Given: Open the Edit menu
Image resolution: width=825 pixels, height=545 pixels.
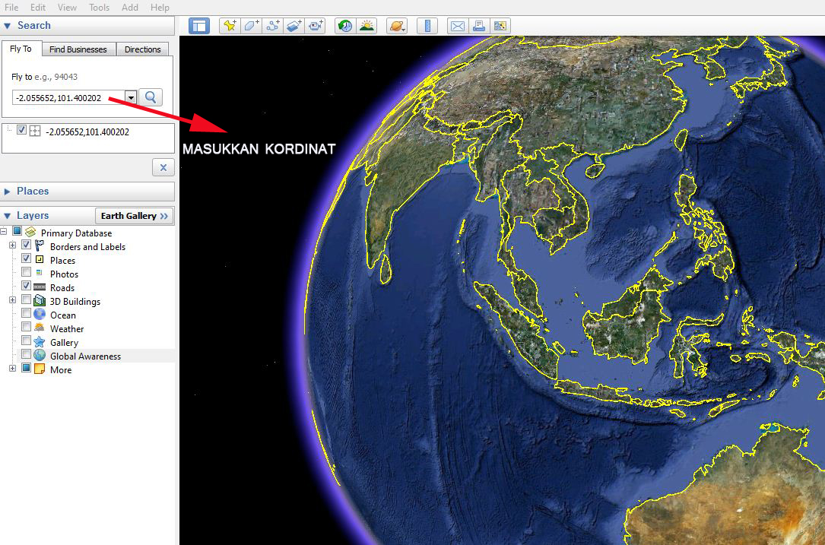Looking at the screenshot, I should pyautogui.click(x=38, y=8).
